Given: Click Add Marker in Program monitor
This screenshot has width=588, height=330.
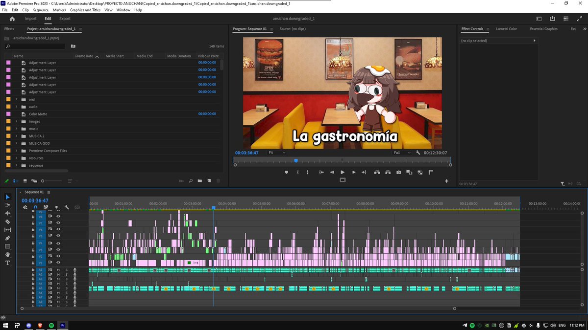Looking at the screenshot, I should pos(287,172).
